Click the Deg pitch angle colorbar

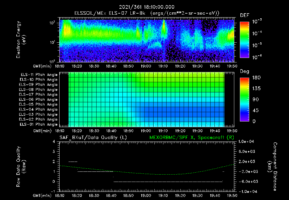click(x=244, y=100)
